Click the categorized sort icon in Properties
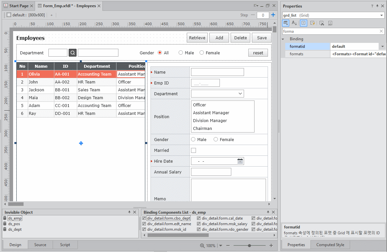Viewport: 387px width, 252px height. tap(285, 23)
